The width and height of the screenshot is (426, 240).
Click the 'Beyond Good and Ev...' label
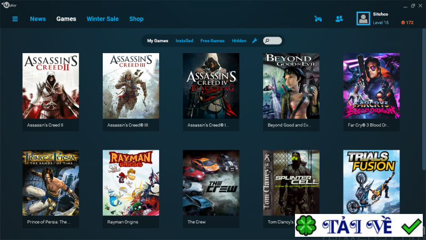point(289,125)
